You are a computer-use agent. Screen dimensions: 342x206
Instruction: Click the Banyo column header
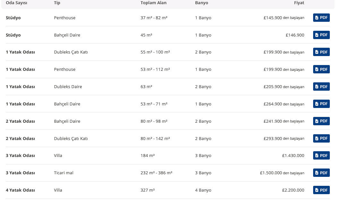(x=201, y=3)
